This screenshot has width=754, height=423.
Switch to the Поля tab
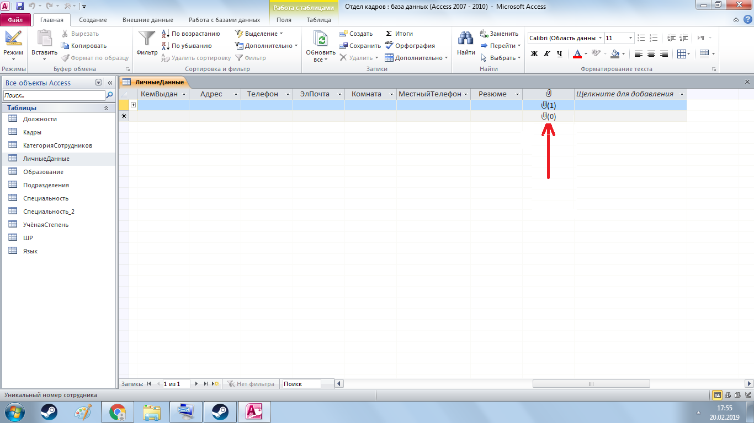(284, 20)
